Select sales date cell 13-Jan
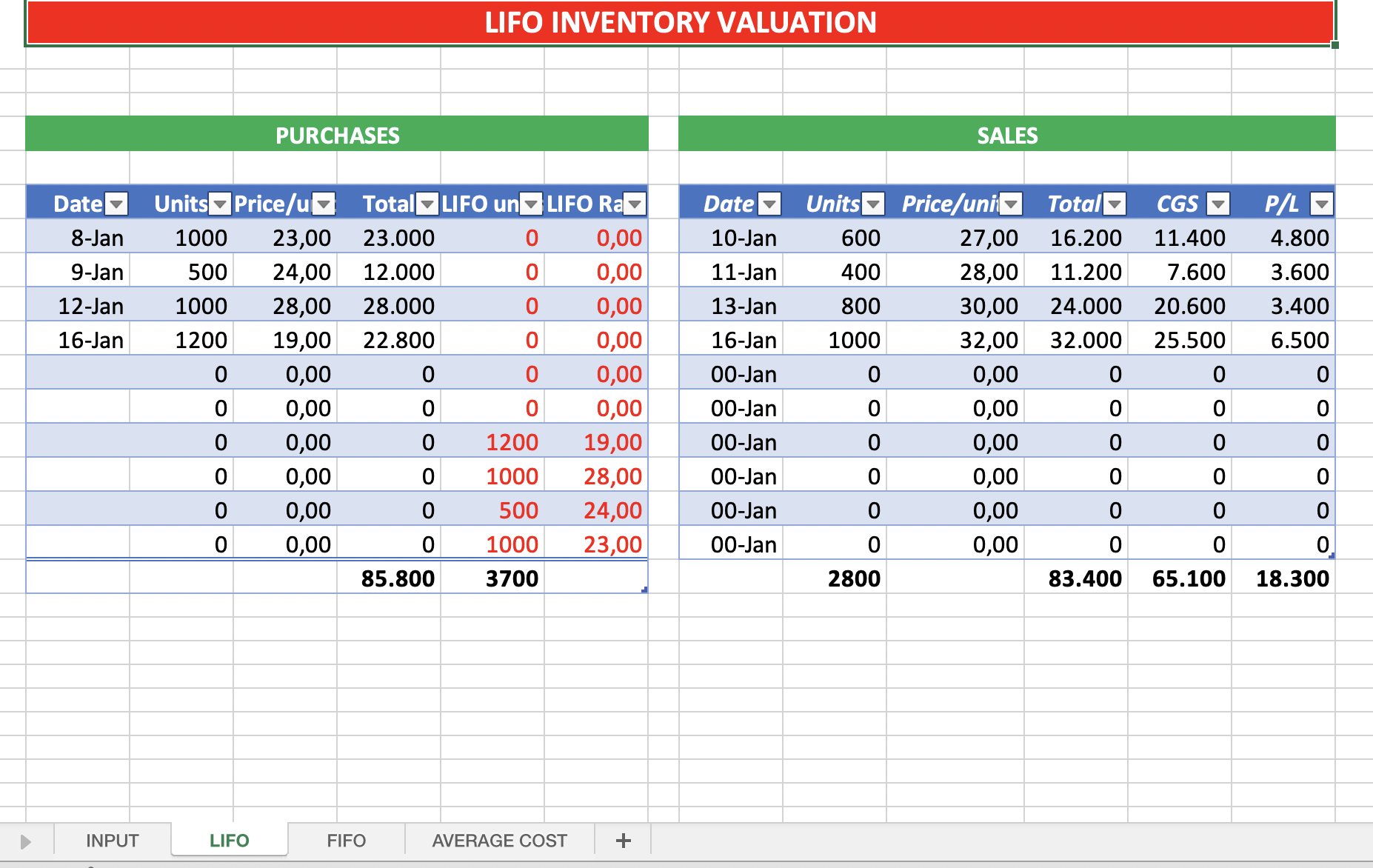 pyautogui.click(x=731, y=306)
